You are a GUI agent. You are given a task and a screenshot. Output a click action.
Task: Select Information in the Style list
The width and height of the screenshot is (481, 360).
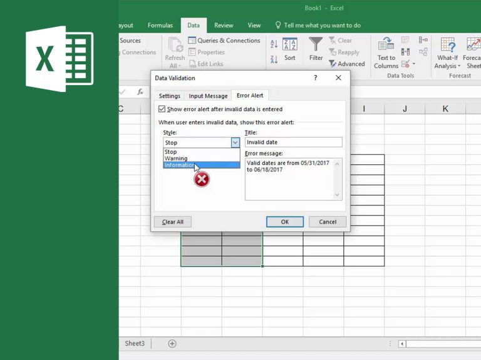[x=180, y=166]
